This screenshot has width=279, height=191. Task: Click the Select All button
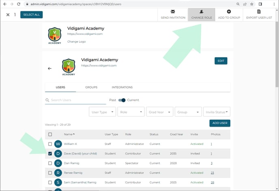pyautogui.click(x=32, y=15)
